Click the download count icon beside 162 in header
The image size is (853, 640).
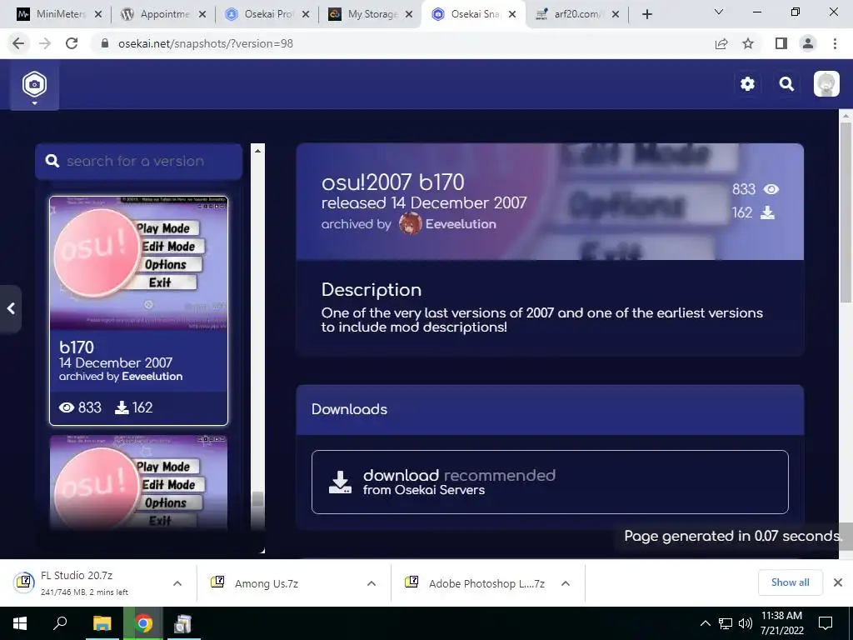[x=767, y=212]
